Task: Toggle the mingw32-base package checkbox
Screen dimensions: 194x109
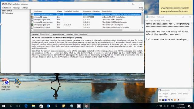Action: point(32,17)
